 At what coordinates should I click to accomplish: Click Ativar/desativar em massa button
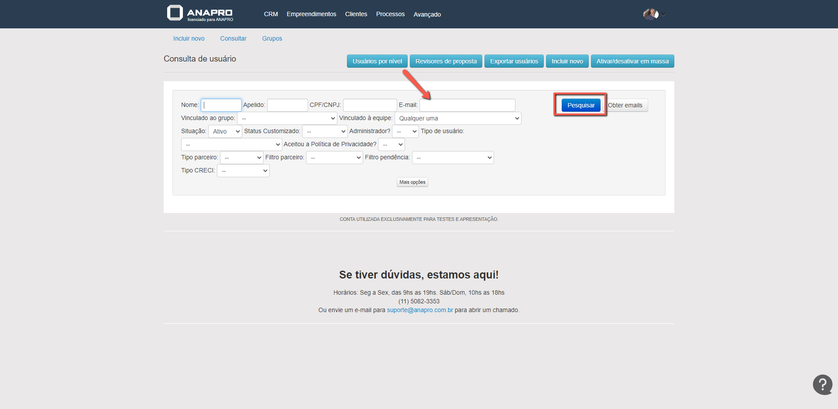(x=632, y=61)
